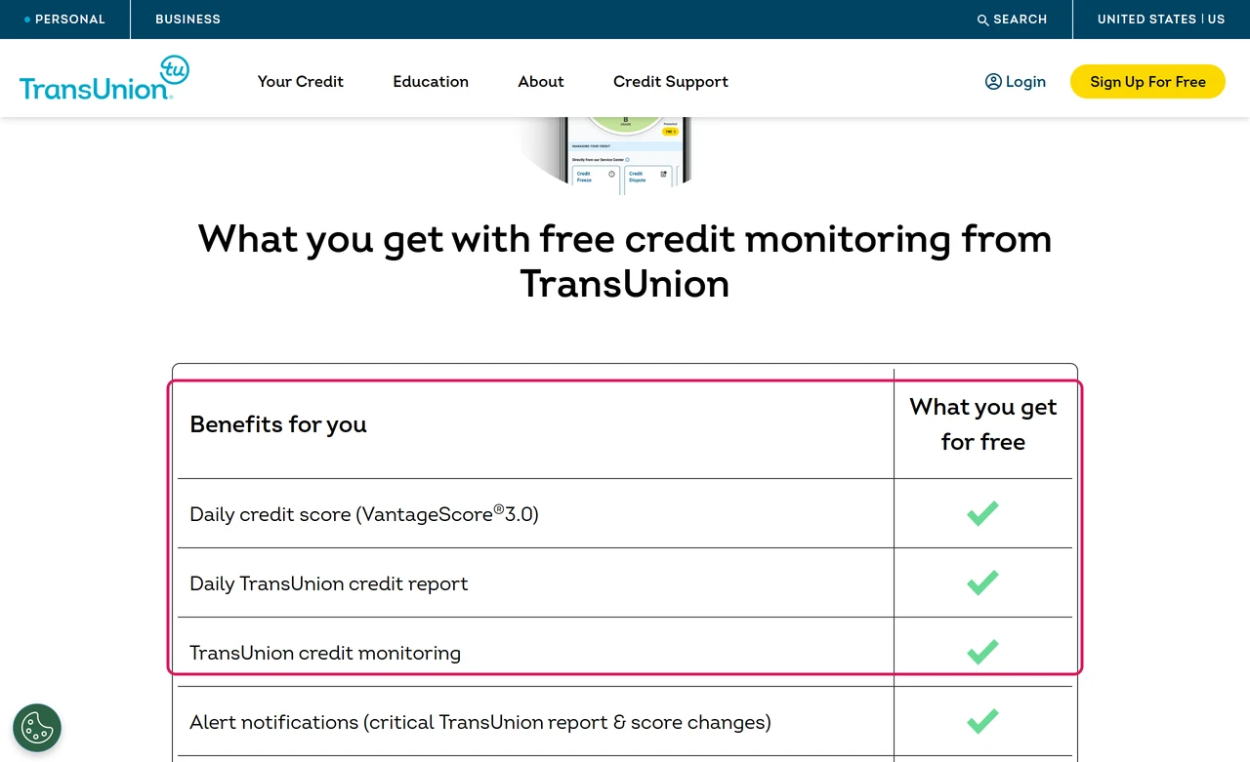Click the TransUnion logo
1250x762 pixels.
point(104,78)
